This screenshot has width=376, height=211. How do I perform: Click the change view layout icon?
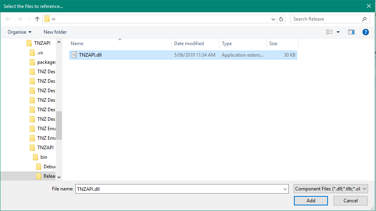[x=329, y=32]
